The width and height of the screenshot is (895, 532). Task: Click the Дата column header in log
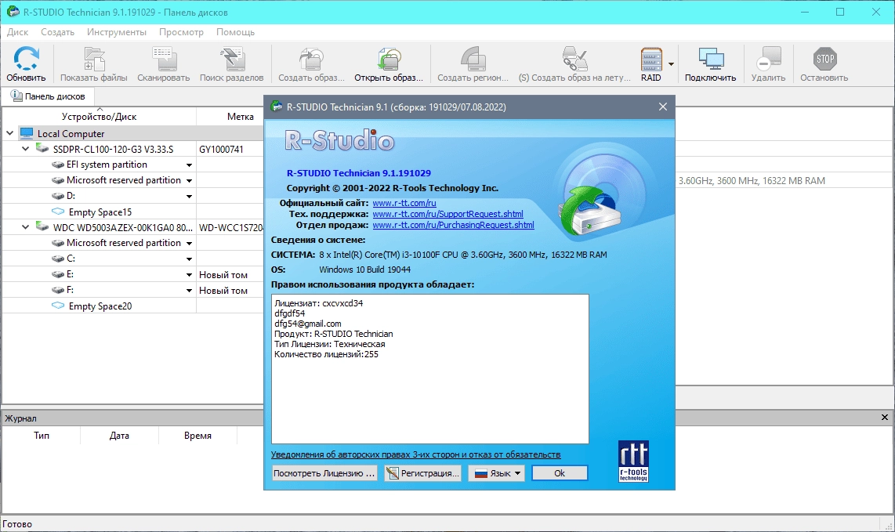pos(119,436)
